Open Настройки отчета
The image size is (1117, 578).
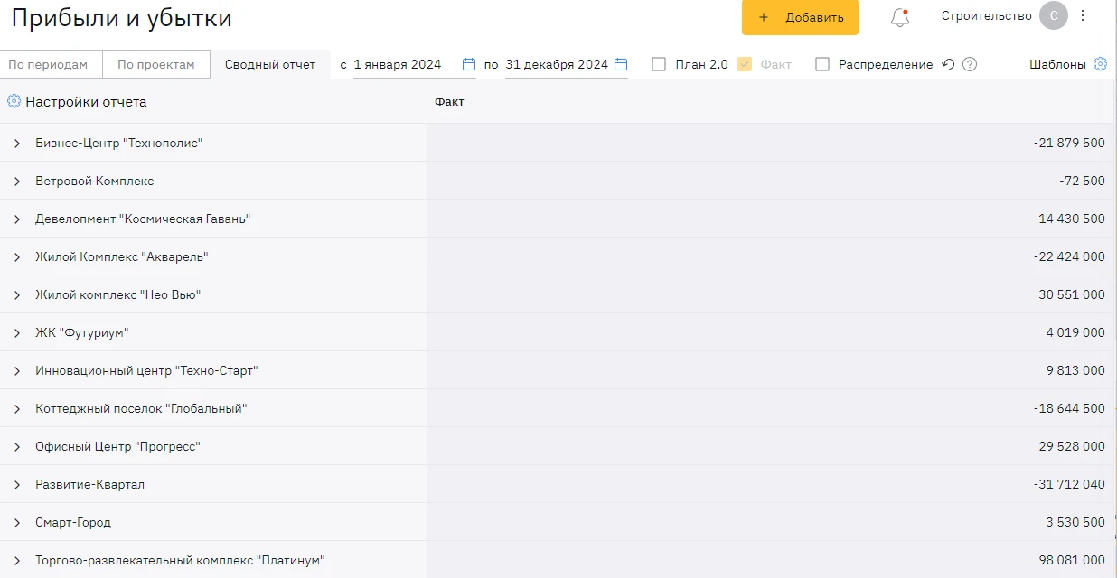pyautogui.click(x=86, y=102)
